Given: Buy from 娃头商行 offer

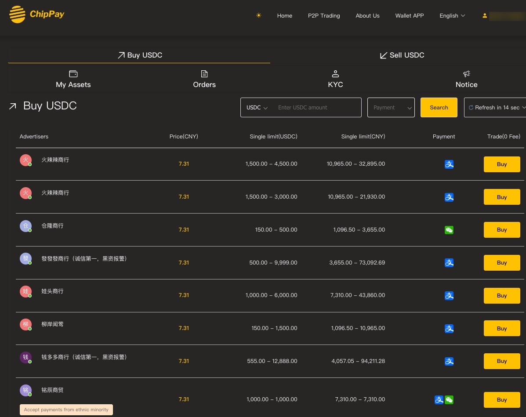Looking at the screenshot, I should click(x=502, y=296).
